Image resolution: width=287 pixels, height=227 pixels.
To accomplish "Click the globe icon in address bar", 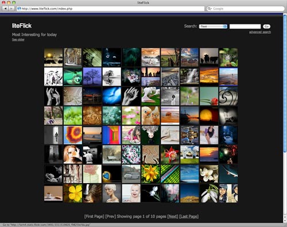I will coord(19,9).
